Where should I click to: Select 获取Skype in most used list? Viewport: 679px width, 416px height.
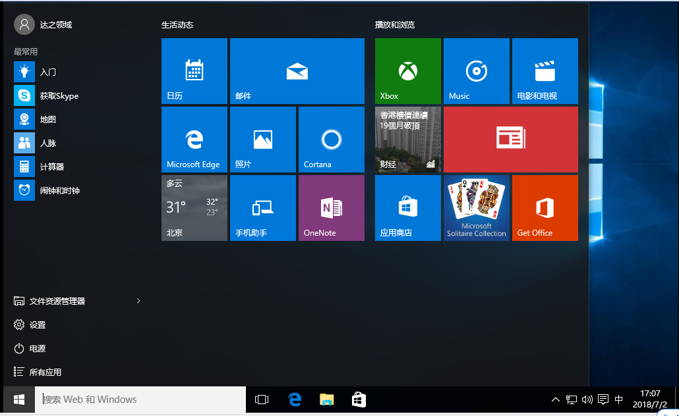(x=58, y=95)
